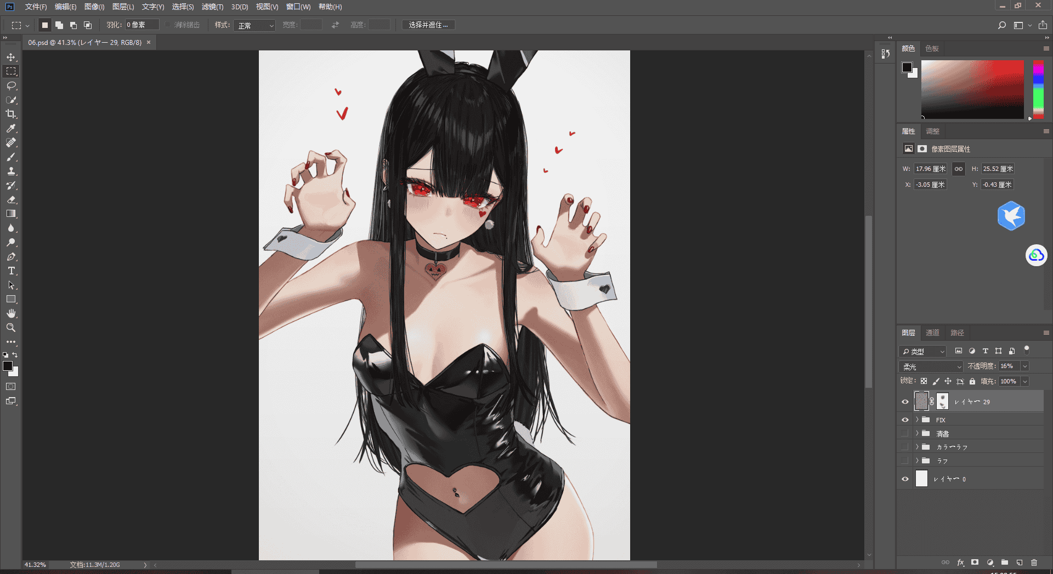
Task: Expand the ラフ layer group
Action: (917, 461)
